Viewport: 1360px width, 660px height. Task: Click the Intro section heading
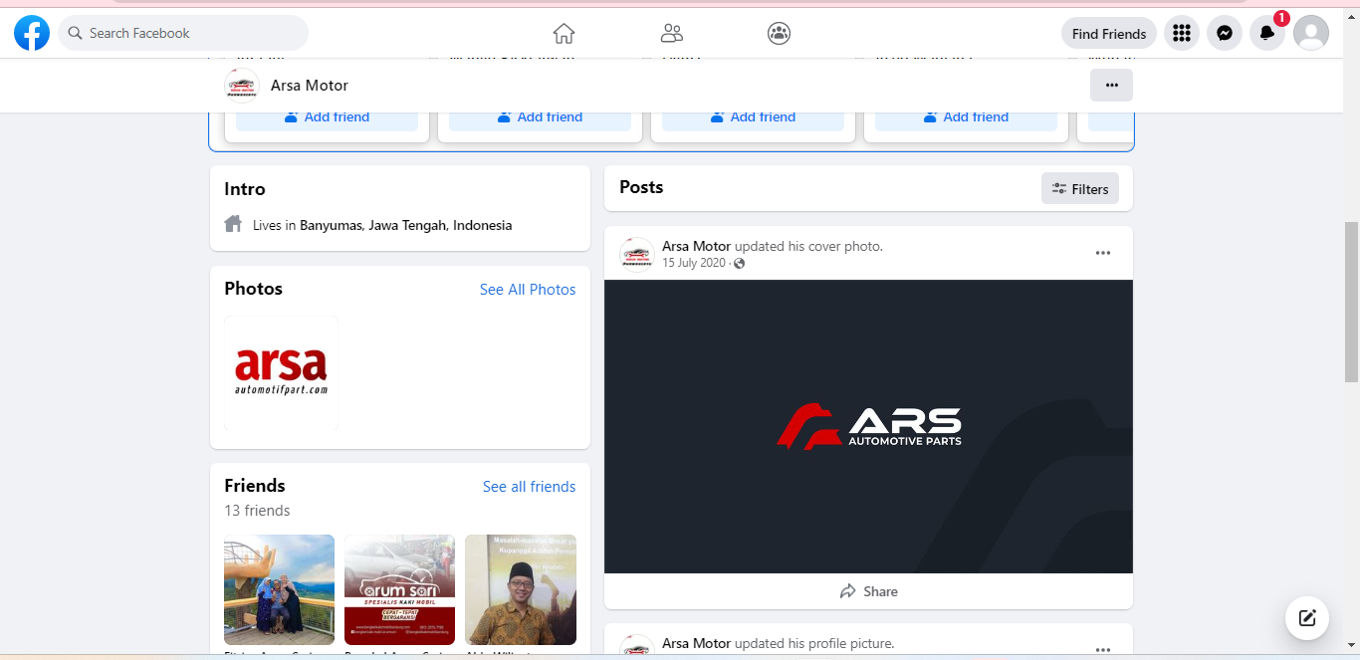coord(245,189)
